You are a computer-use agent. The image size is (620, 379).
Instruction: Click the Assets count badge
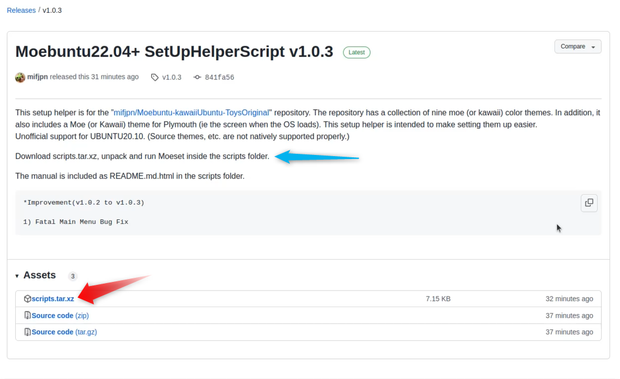point(73,276)
